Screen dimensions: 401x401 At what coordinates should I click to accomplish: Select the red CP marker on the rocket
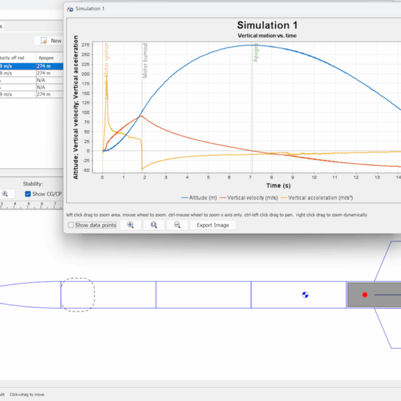[x=365, y=295]
